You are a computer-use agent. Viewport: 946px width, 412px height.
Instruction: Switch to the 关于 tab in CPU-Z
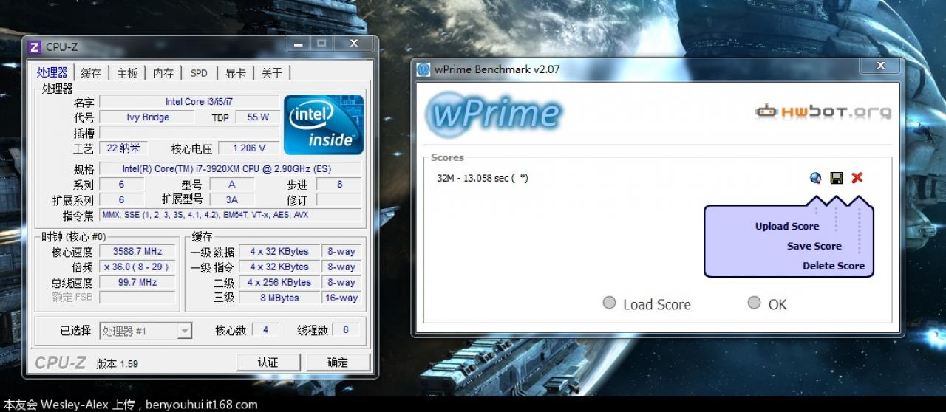click(271, 73)
